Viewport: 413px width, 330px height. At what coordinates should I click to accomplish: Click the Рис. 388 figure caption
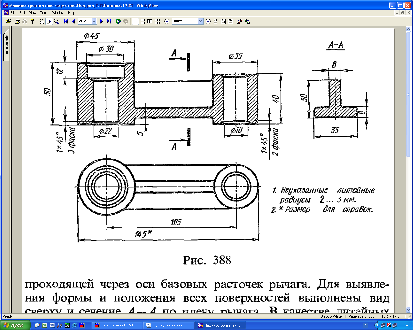point(207,260)
